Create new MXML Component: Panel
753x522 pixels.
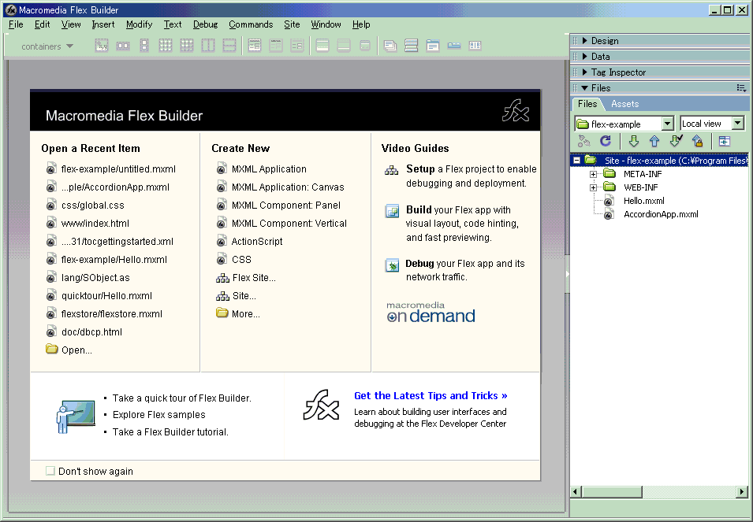pos(285,205)
